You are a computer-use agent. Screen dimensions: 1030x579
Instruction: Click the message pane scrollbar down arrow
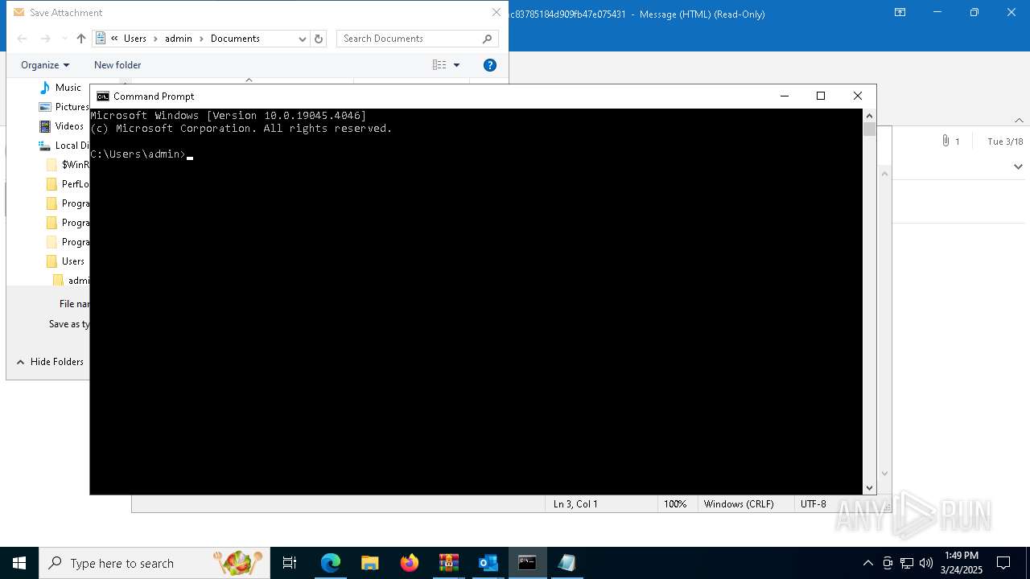tap(885, 474)
